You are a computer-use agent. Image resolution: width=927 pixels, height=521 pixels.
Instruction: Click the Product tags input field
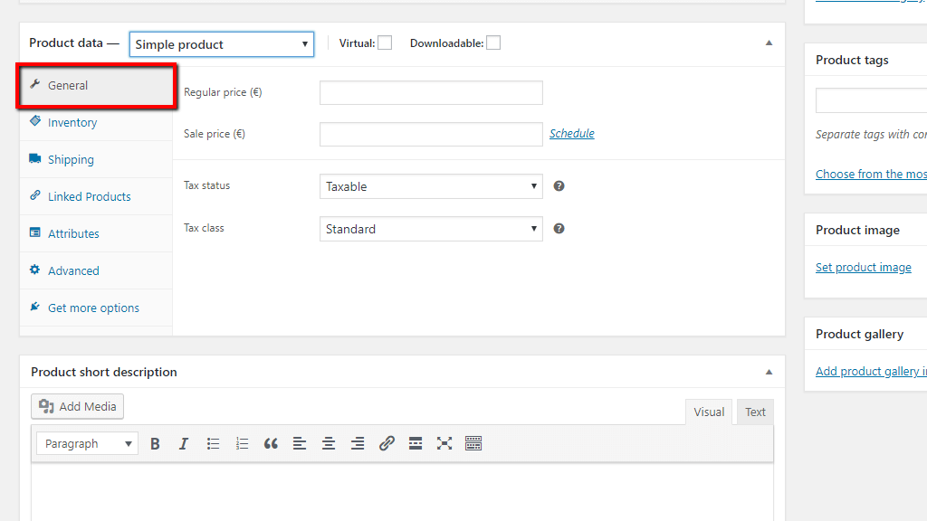click(872, 100)
